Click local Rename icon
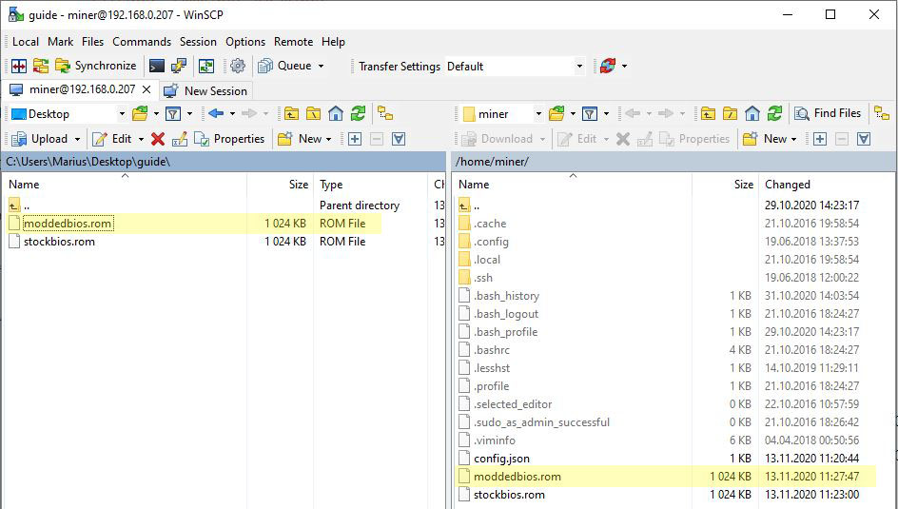898x509 pixels. [180, 139]
